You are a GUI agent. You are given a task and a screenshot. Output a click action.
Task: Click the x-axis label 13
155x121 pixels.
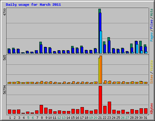[64, 118]
